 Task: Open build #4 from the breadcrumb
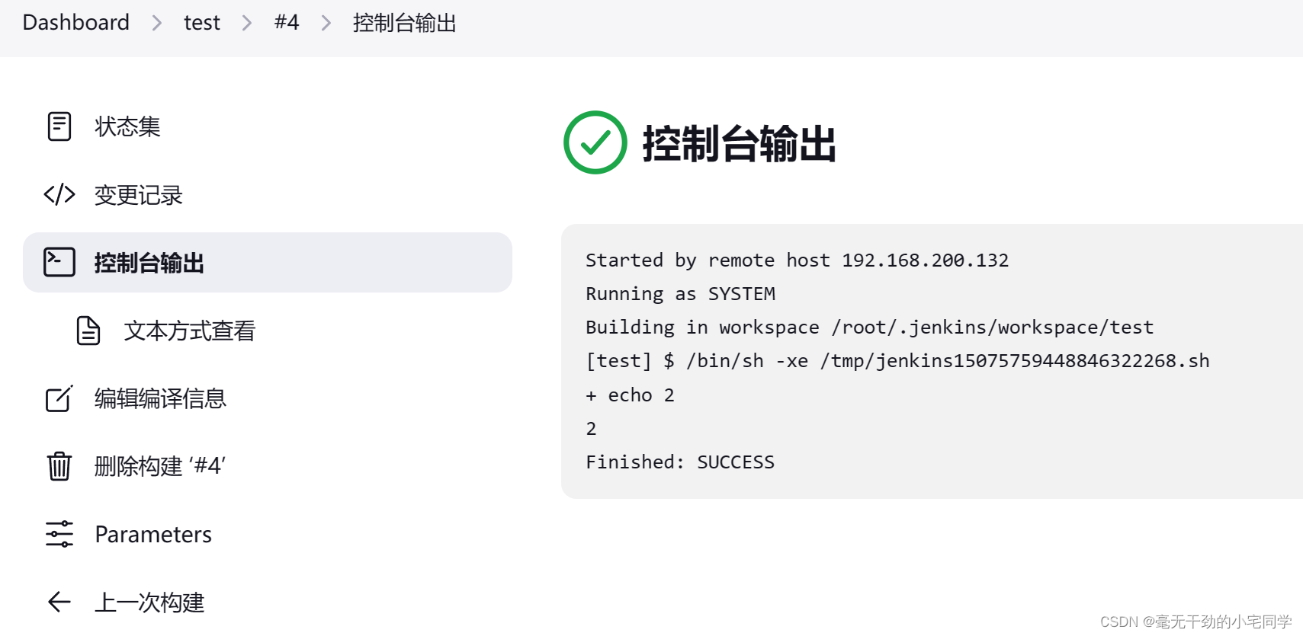(x=286, y=23)
